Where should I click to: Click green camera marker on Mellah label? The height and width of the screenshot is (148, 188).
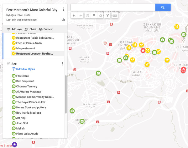[x=82, y=121]
